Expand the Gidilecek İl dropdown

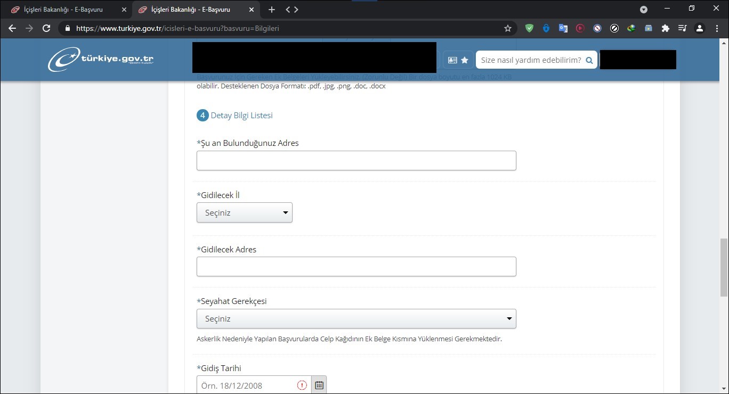(x=244, y=212)
